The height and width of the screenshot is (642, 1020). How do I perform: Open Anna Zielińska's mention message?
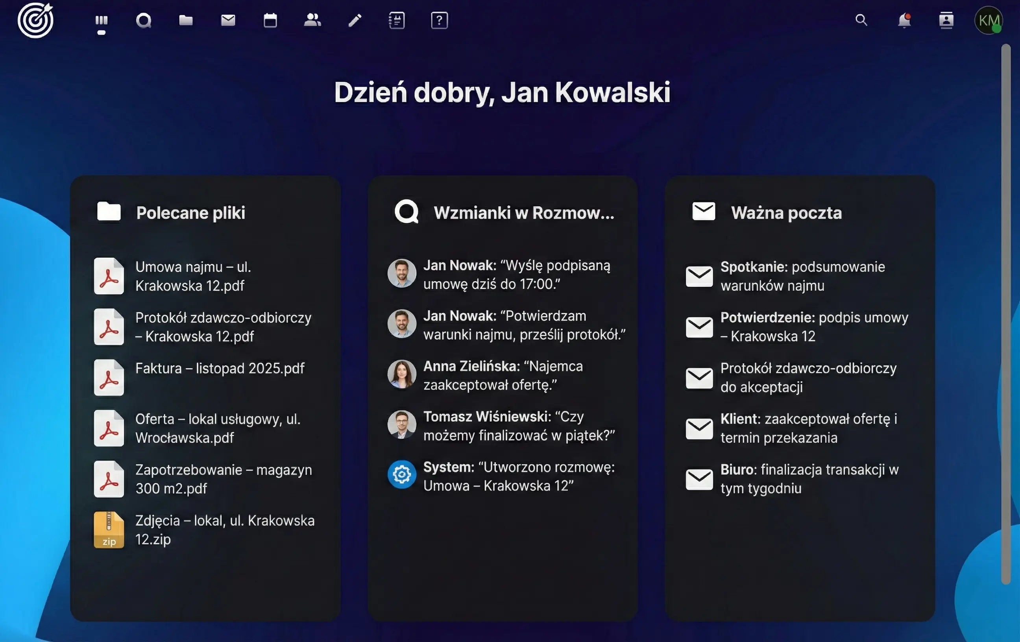[x=503, y=375]
